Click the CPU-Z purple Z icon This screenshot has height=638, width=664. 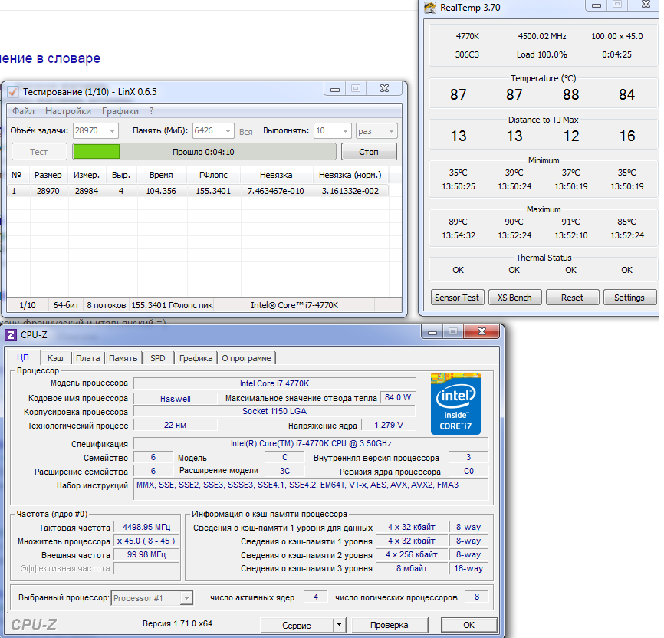pyautogui.click(x=11, y=335)
